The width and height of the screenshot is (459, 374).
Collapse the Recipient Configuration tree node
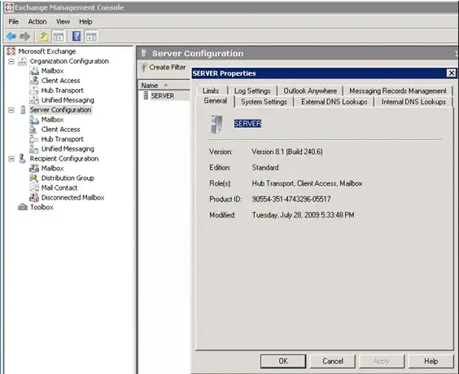tap(11, 159)
